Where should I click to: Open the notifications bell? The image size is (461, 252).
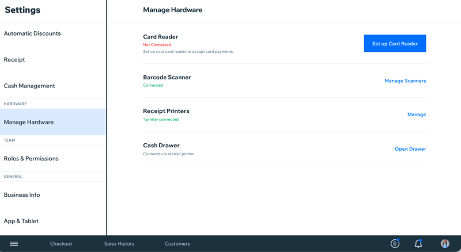click(418, 243)
